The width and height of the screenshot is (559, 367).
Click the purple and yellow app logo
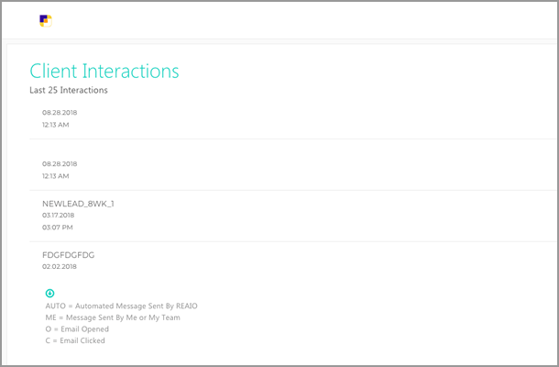tap(46, 21)
